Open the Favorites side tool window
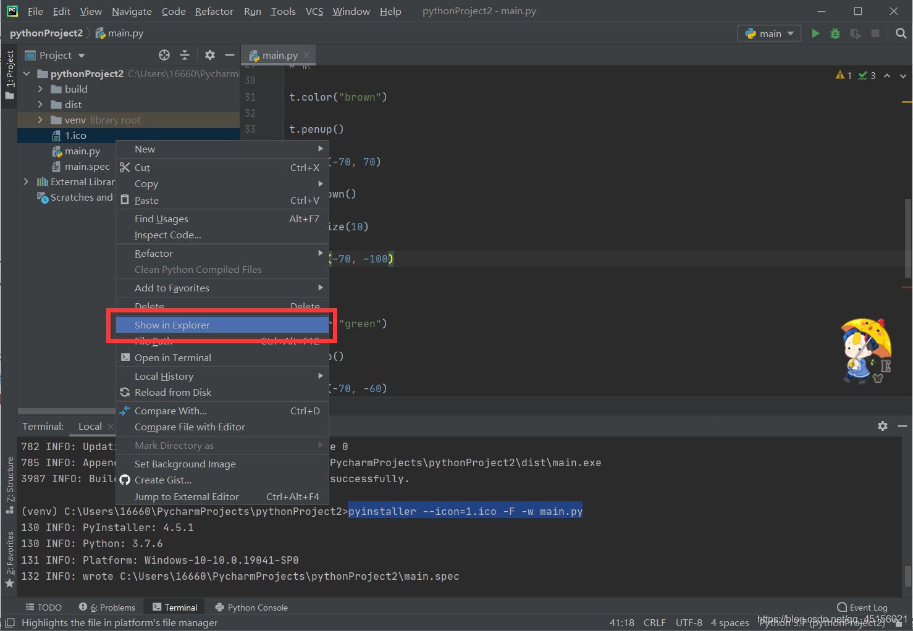 [9, 559]
